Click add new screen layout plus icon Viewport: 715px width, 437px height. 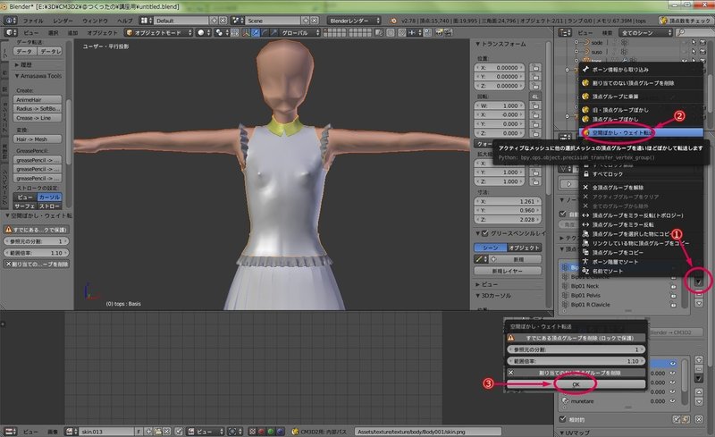214,21
